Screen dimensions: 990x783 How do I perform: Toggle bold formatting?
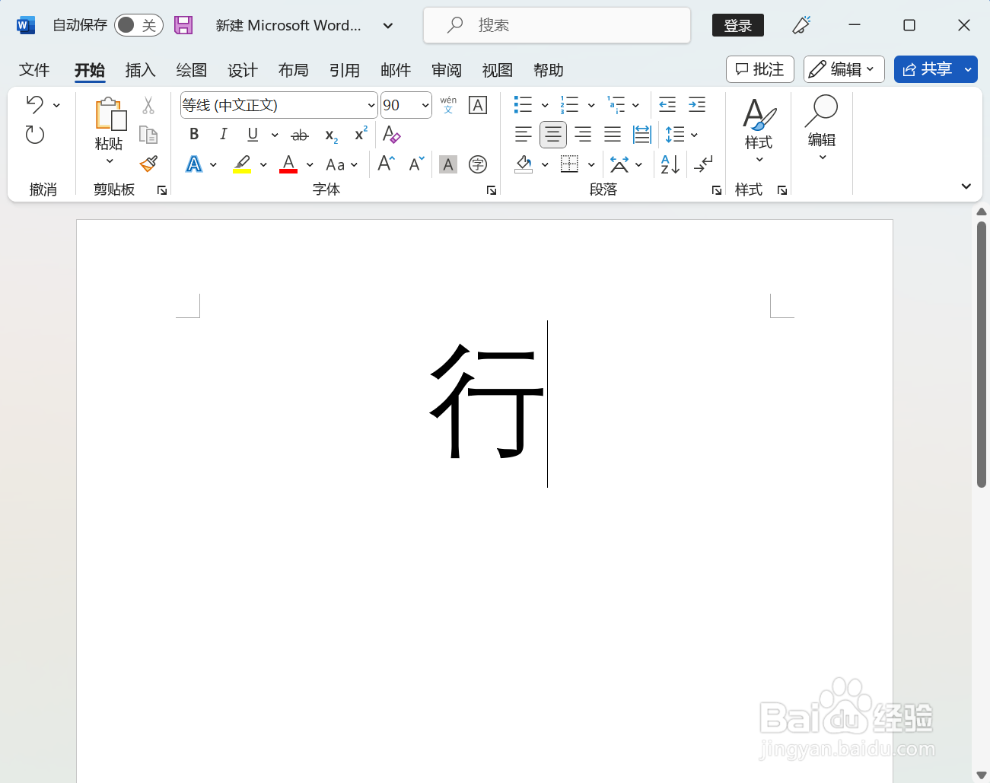193,135
